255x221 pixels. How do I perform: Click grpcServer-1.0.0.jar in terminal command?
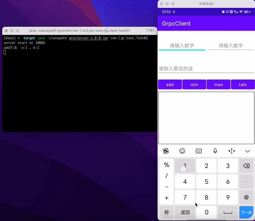(x=88, y=38)
